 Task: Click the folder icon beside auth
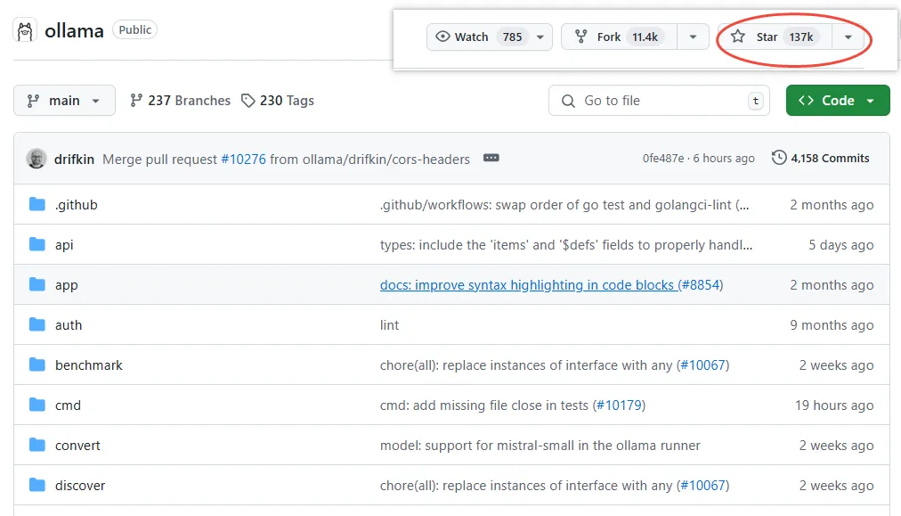click(37, 324)
